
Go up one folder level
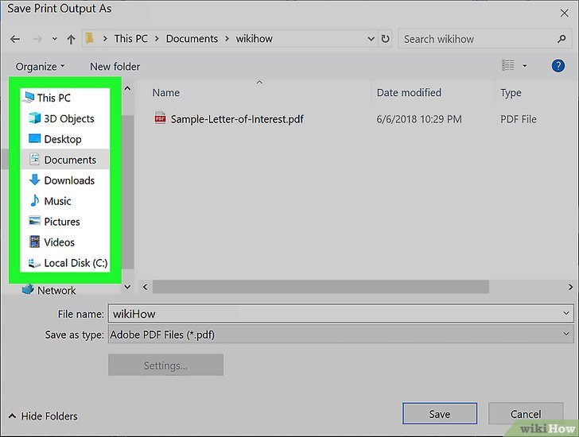(x=71, y=39)
